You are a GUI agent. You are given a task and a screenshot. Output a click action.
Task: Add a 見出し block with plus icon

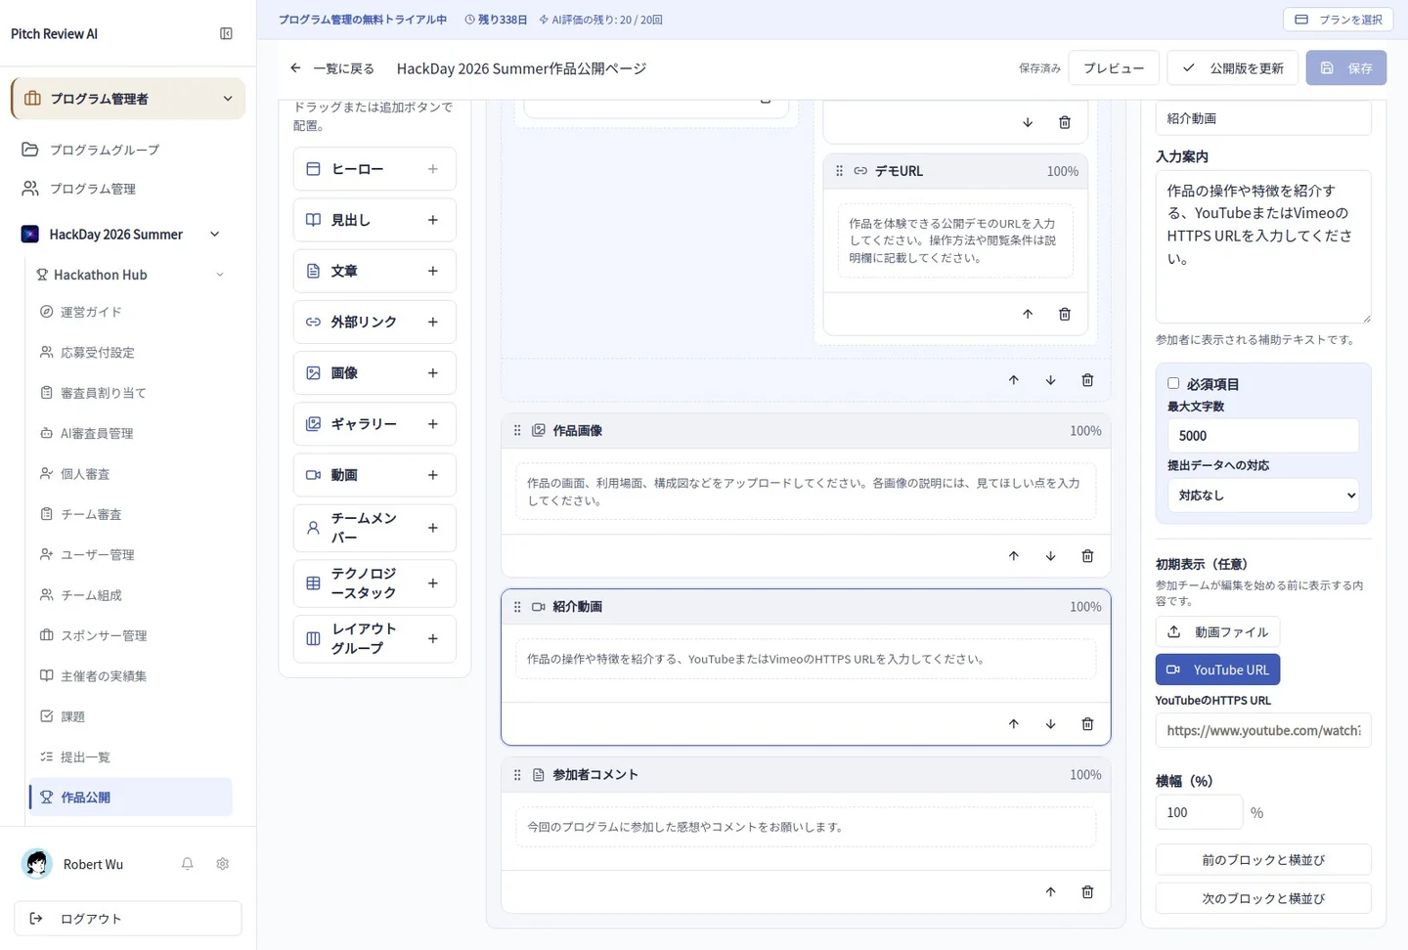pyautogui.click(x=433, y=220)
